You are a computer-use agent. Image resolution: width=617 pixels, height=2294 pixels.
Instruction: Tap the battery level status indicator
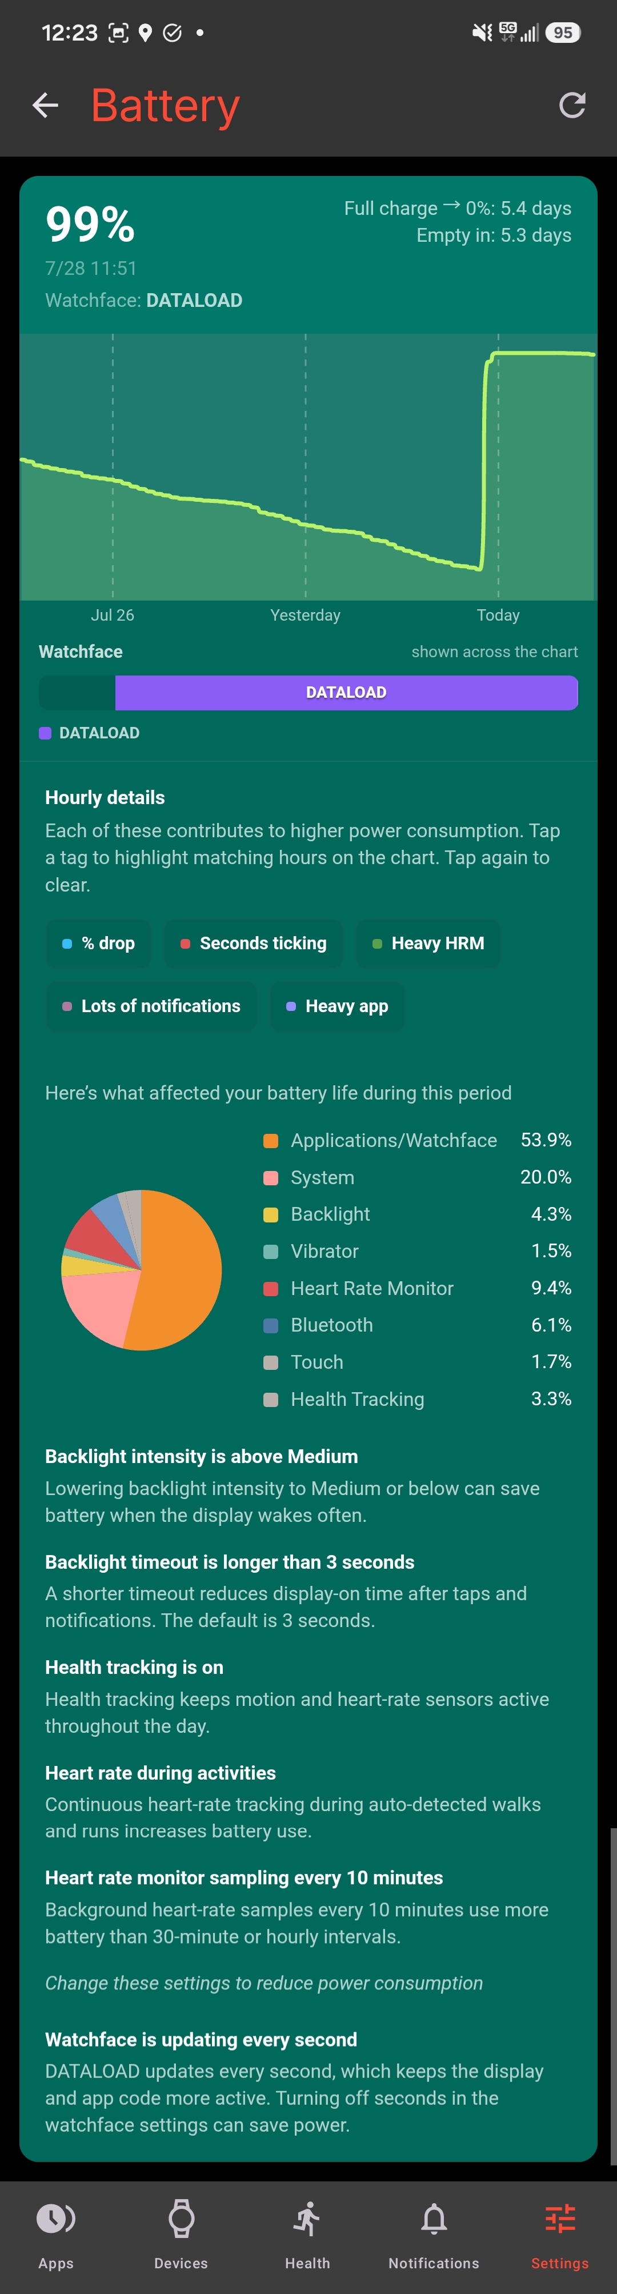tap(562, 33)
